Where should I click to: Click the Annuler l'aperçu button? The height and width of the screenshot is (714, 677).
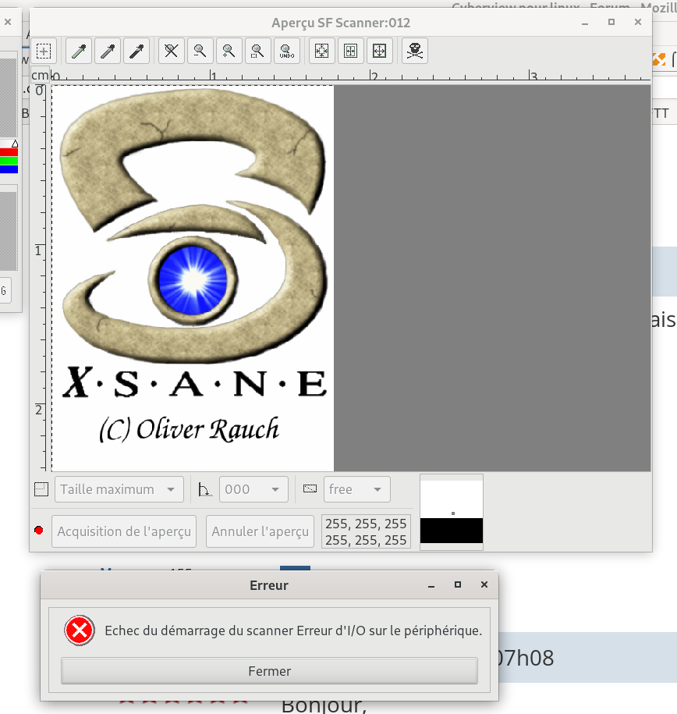pyautogui.click(x=260, y=531)
